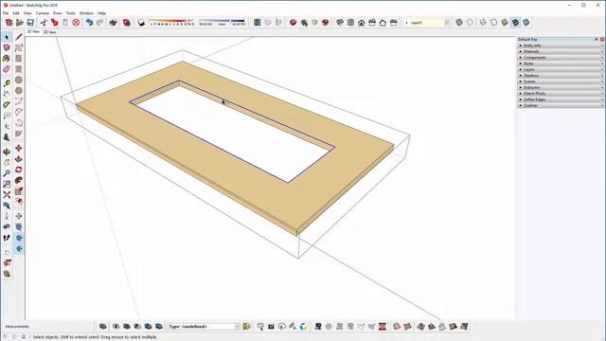Open the Tools menu

[x=71, y=13]
